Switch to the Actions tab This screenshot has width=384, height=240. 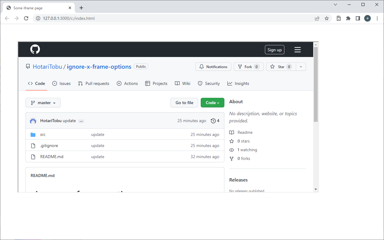127,83
